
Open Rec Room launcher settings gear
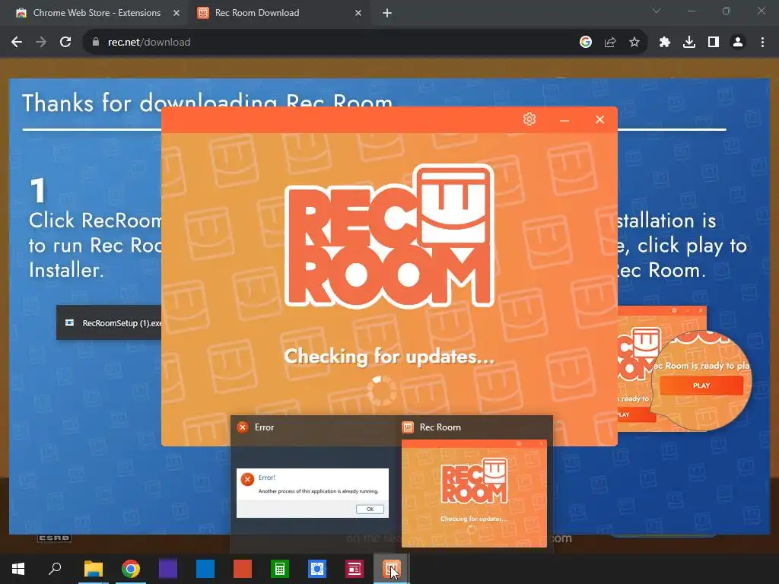coord(529,119)
